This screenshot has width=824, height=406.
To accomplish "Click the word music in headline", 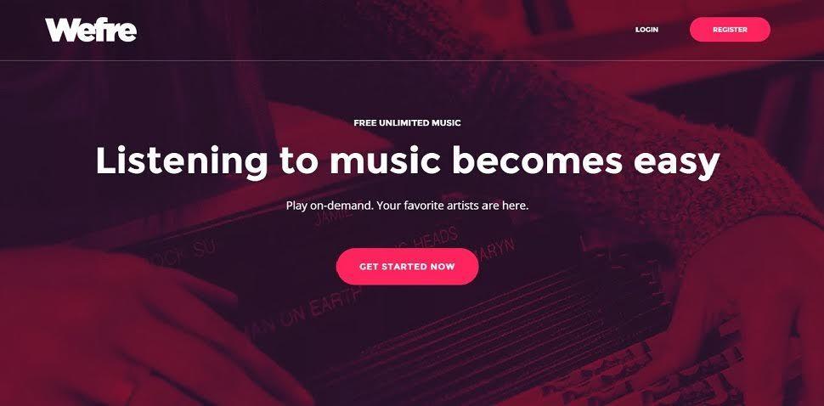I will coord(385,161).
